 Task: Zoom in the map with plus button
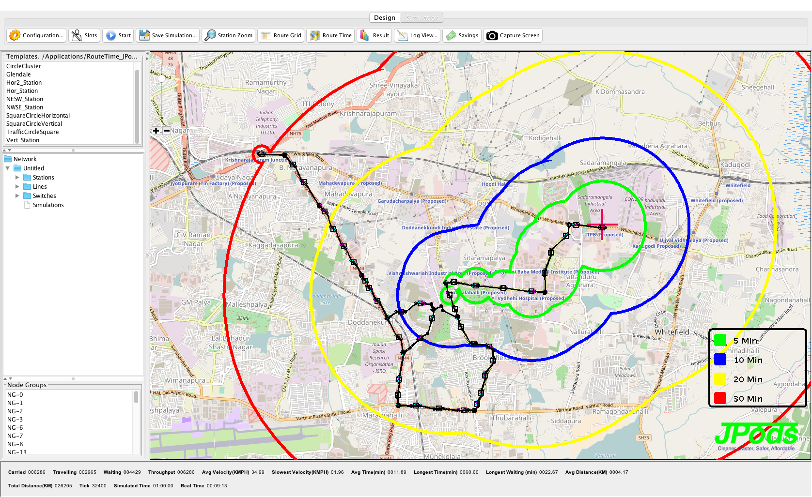tap(156, 131)
